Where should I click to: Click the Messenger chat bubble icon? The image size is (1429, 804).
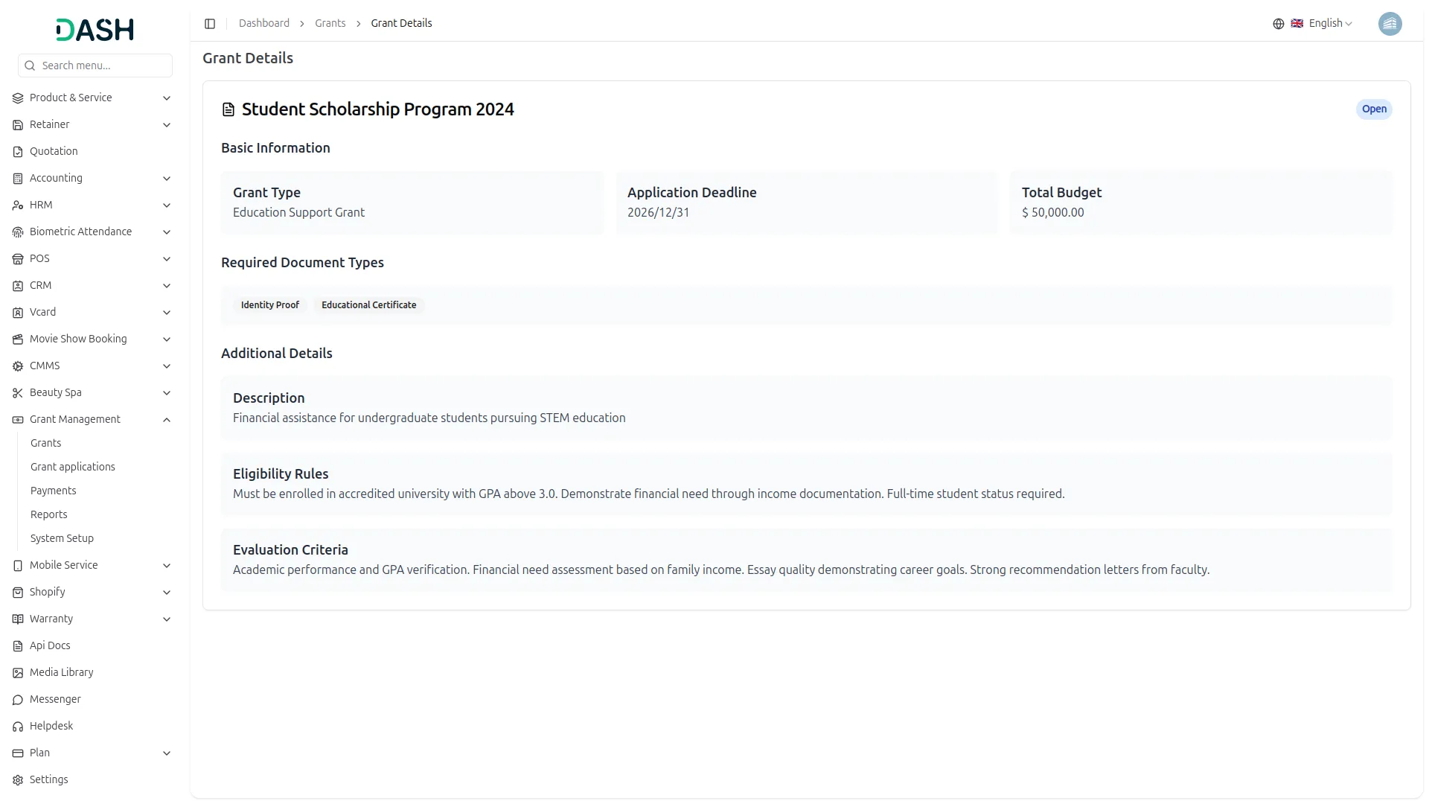pos(18,700)
